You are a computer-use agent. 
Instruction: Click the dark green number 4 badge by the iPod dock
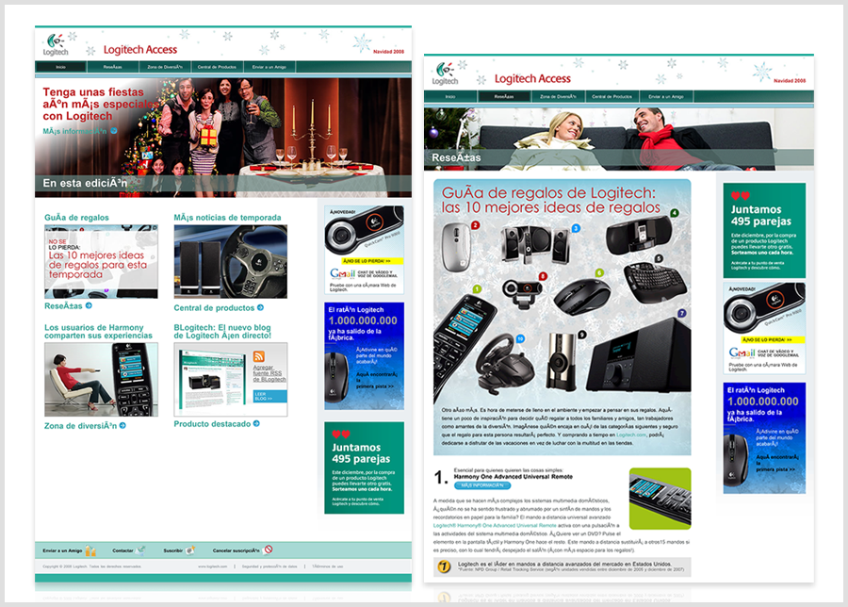(675, 213)
